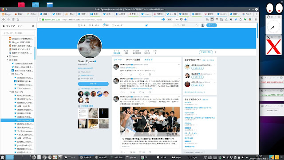Save page to Pocket icon

tap(181, 20)
